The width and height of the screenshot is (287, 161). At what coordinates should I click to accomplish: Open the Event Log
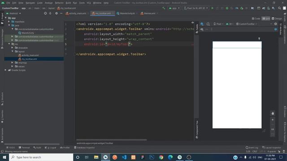pos(252,148)
